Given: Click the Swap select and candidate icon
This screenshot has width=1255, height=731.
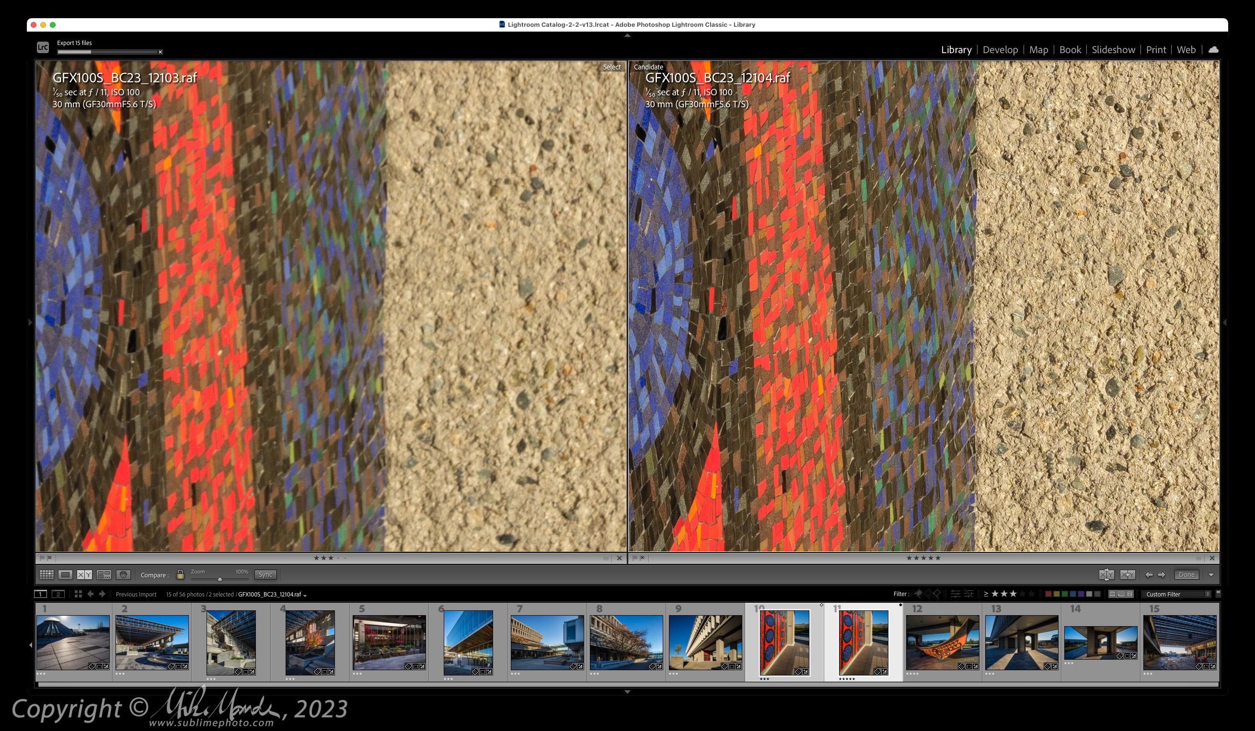Looking at the screenshot, I should (1106, 575).
